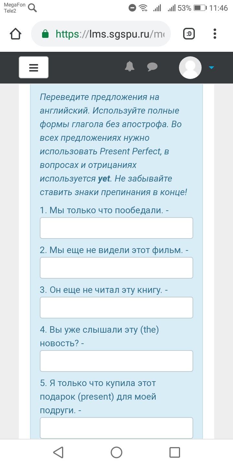Click answer field for sentence 1
This screenshot has width=233, height=466.
point(116,228)
